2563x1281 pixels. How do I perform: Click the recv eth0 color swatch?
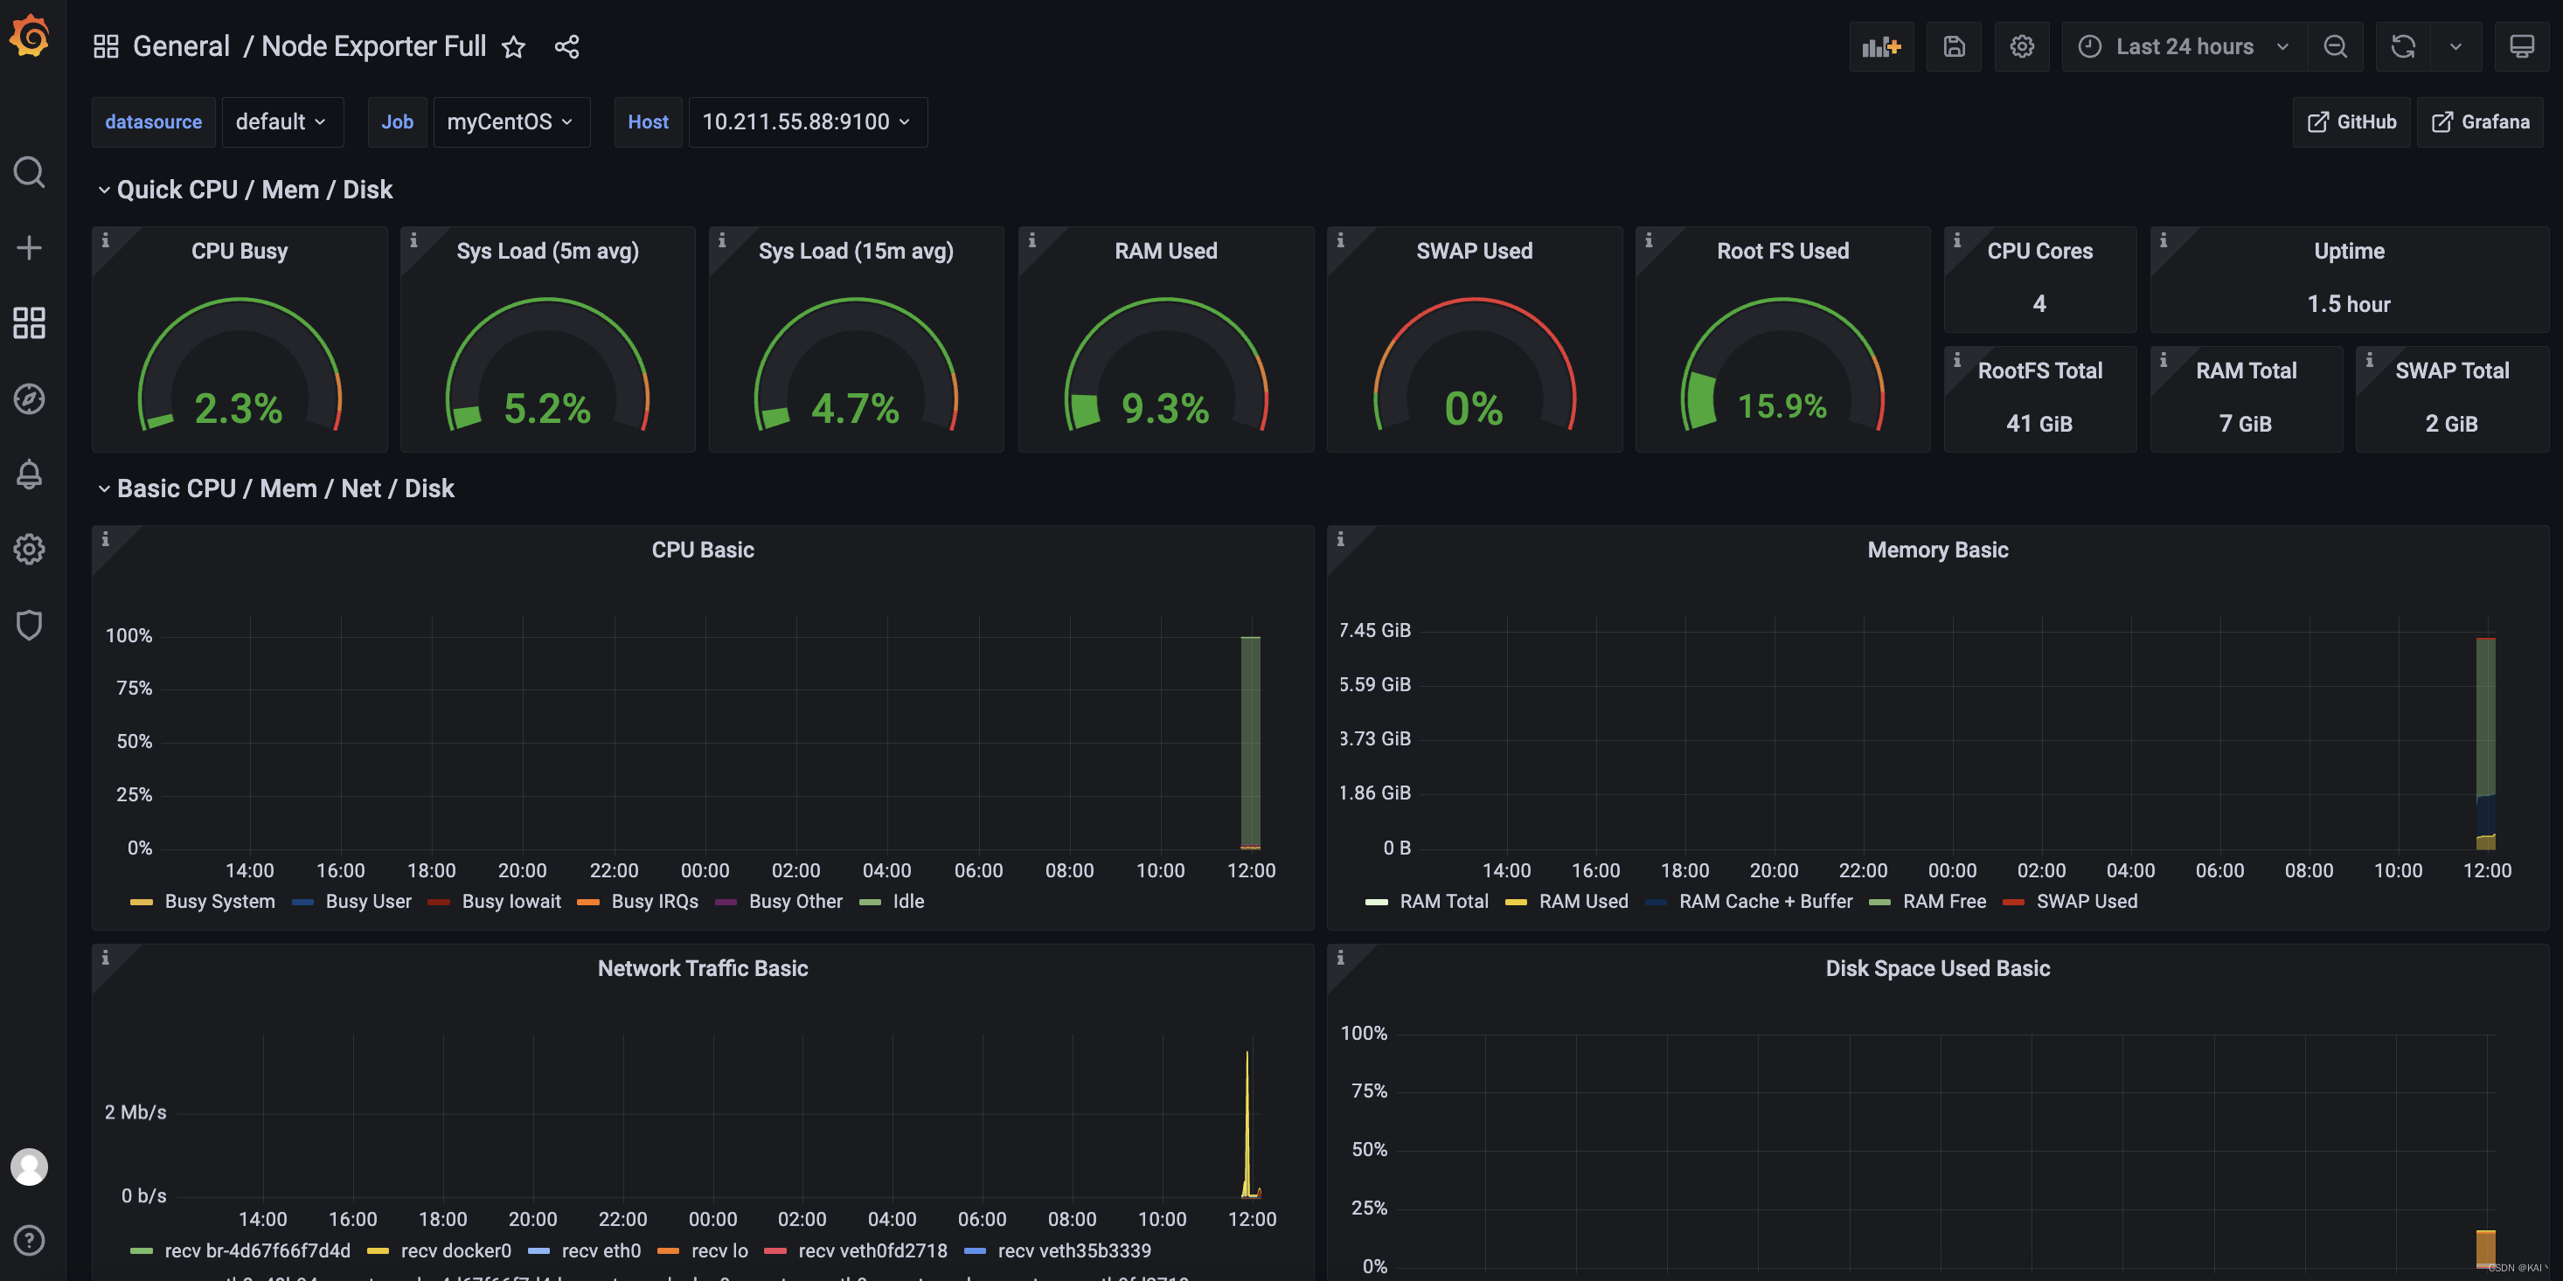(538, 1251)
